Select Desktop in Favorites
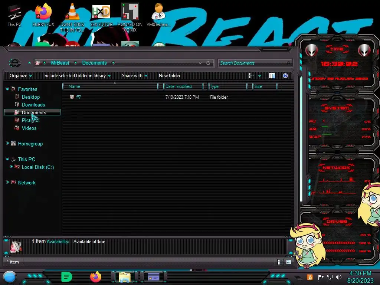Viewport: 380px width, 285px height. coord(31,97)
